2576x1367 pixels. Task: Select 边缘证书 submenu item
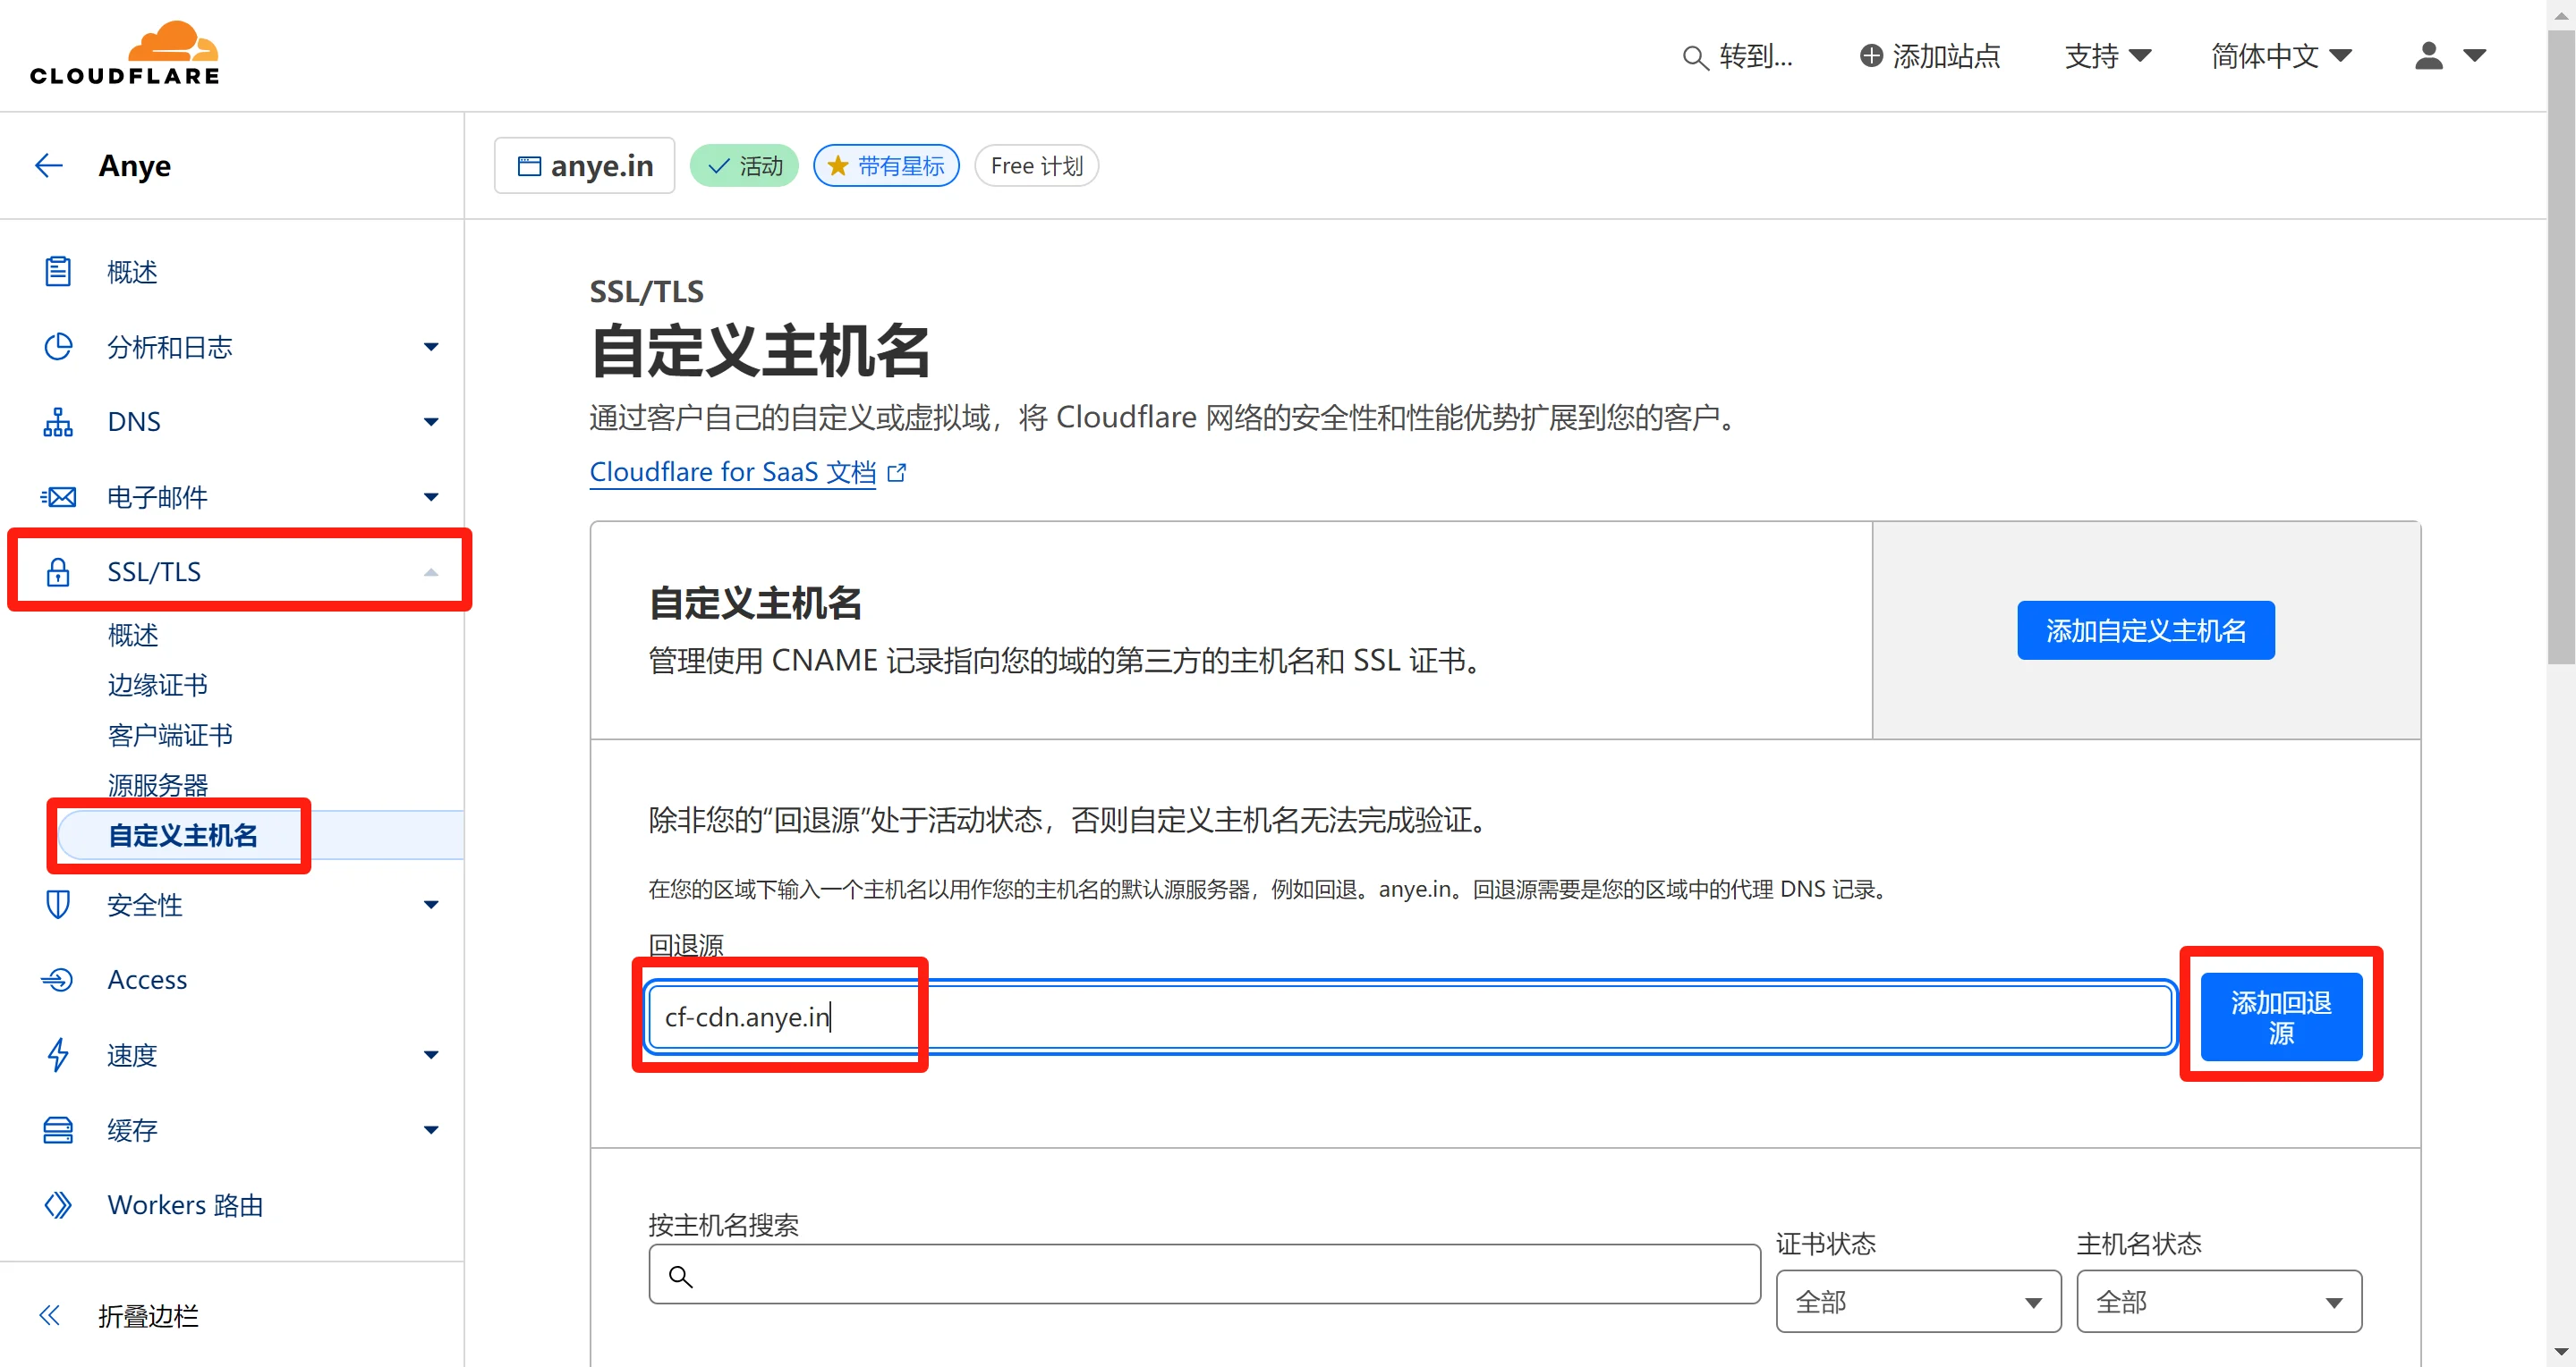point(157,685)
